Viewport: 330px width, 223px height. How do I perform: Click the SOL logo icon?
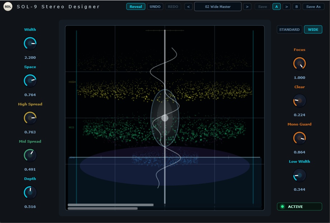[8, 6]
